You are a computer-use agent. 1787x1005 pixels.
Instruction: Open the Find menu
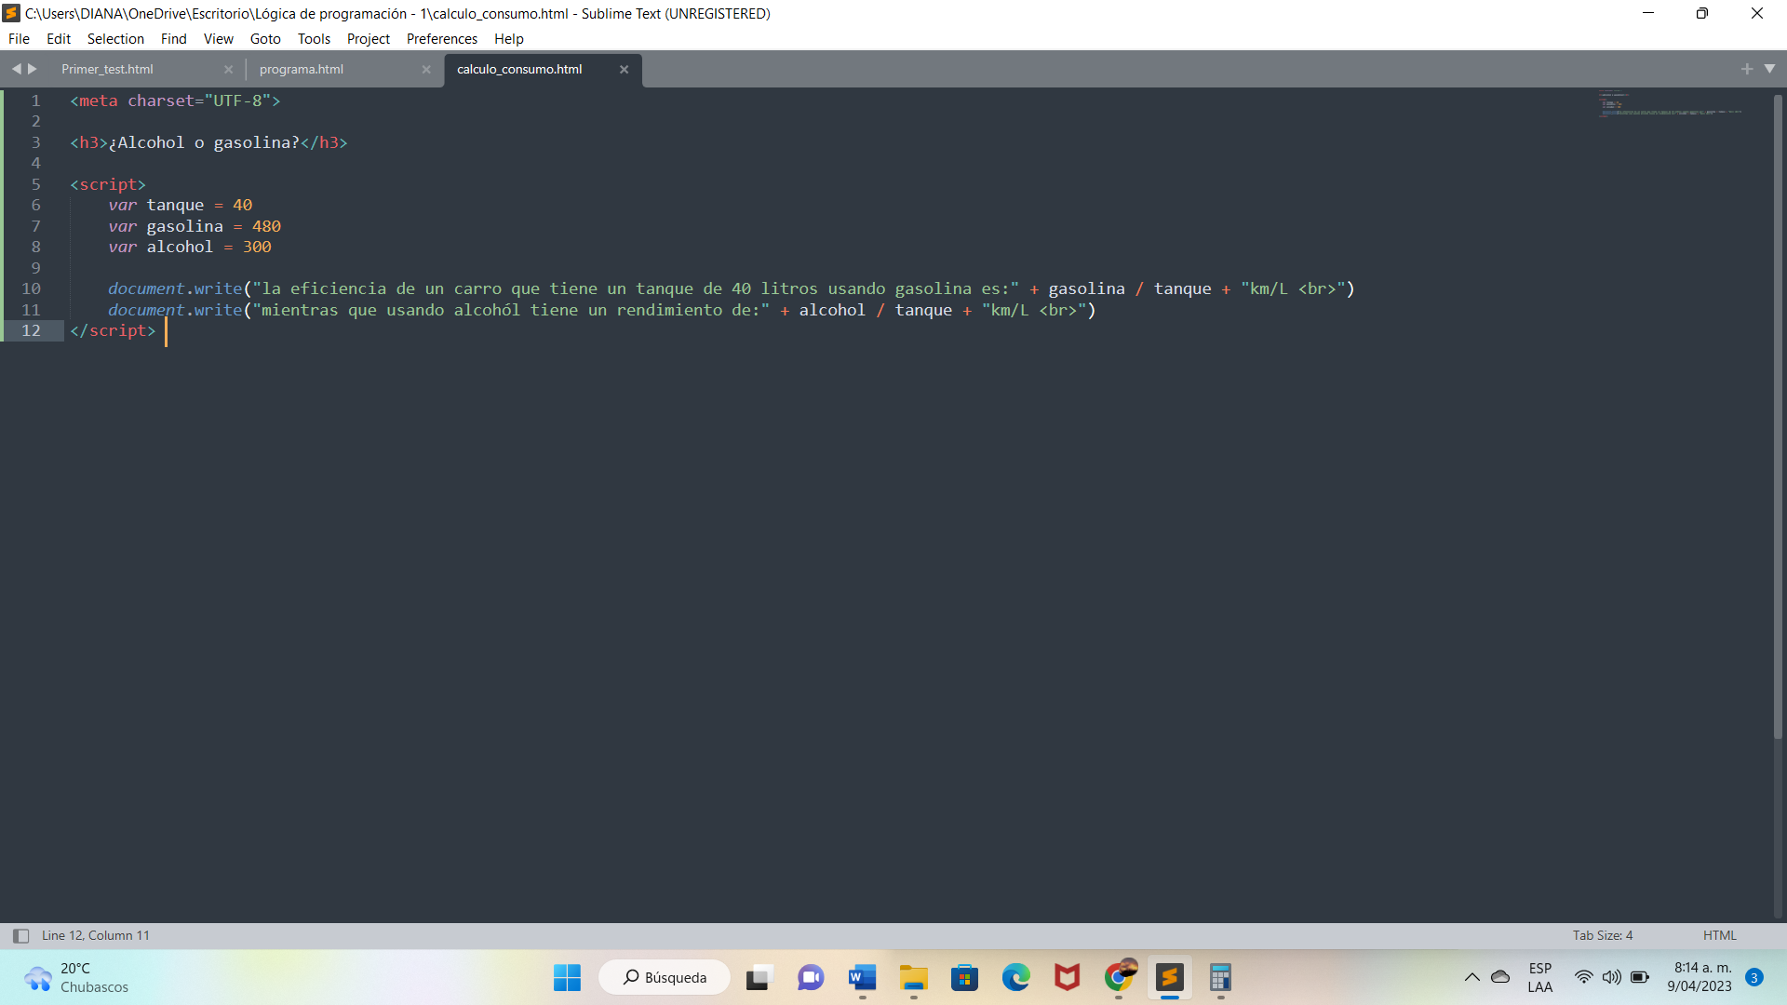(173, 39)
